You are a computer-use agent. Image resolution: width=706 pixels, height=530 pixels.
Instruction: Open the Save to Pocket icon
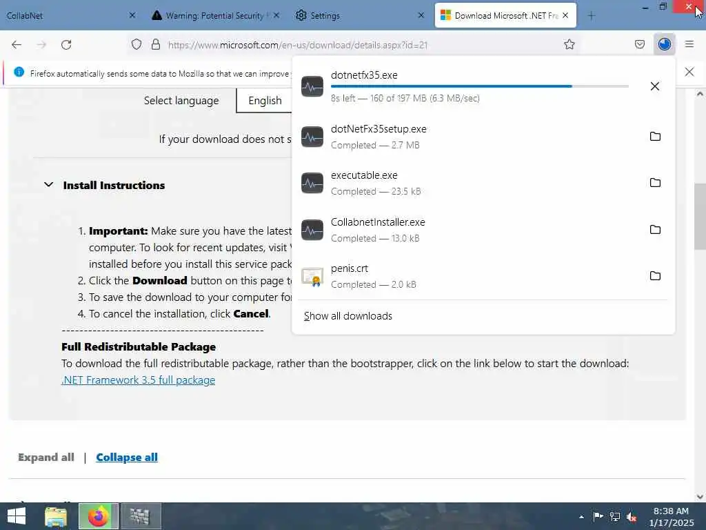640,45
